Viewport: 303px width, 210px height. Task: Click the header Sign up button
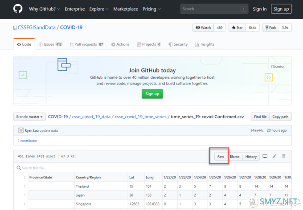click(281, 9)
